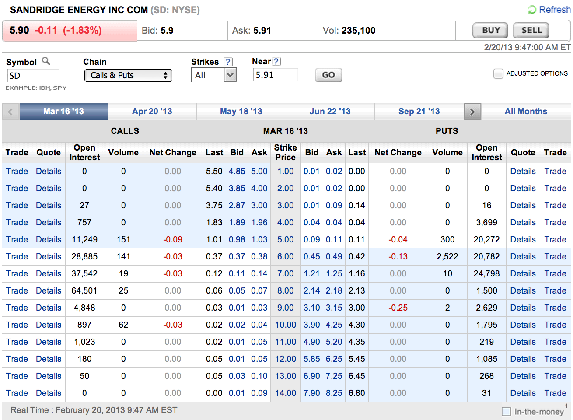The height and width of the screenshot is (420, 573).
Task: Enable the Adjusted Options checkbox
Action: click(x=498, y=74)
